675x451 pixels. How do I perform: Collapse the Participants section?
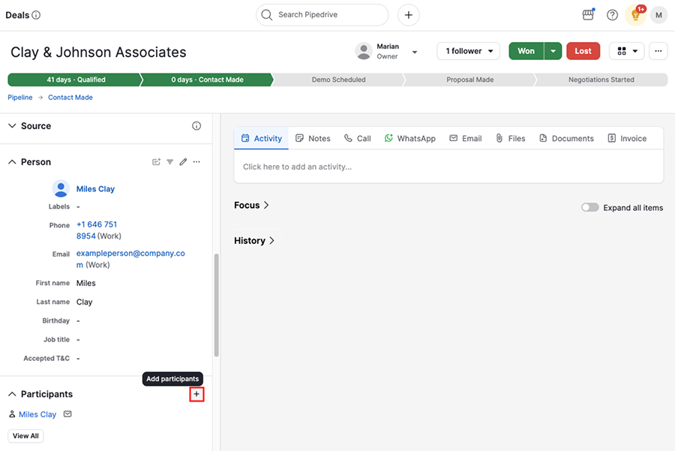pyautogui.click(x=13, y=394)
